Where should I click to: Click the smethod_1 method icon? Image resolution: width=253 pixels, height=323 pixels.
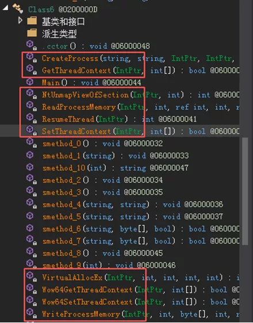tap(30, 155)
